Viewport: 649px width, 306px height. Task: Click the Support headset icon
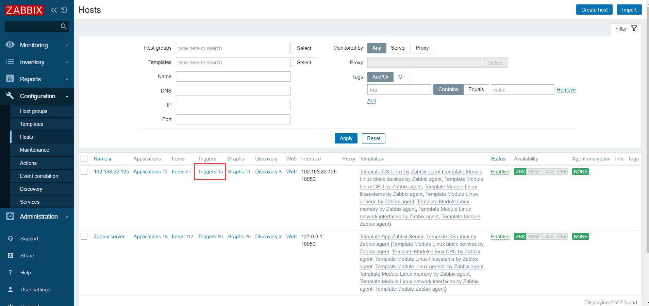click(11, 239)
